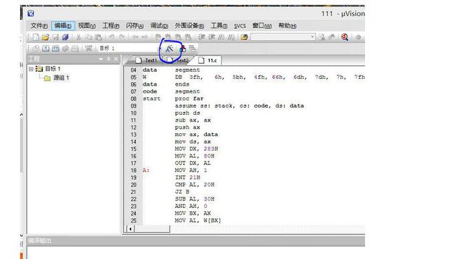The height and width of the screenshot is (259, 452).
Task: Redo the last edit
Action: pyautogui.click(x=121, y=37)
